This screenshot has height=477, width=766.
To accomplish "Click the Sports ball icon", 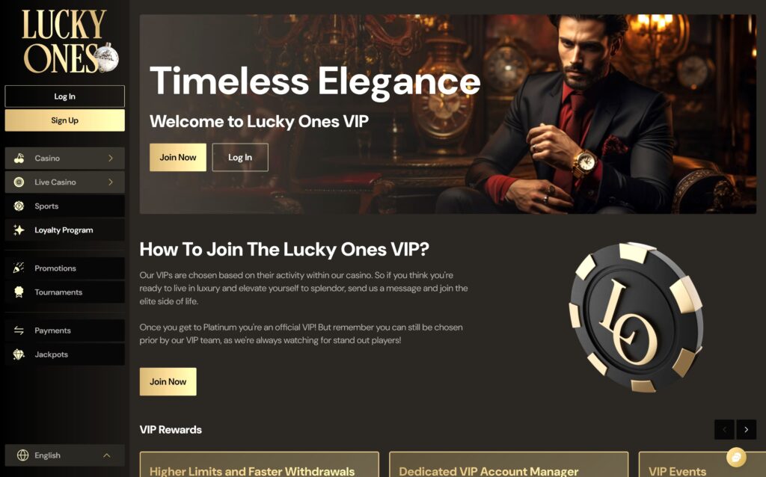I will (19, 206).
